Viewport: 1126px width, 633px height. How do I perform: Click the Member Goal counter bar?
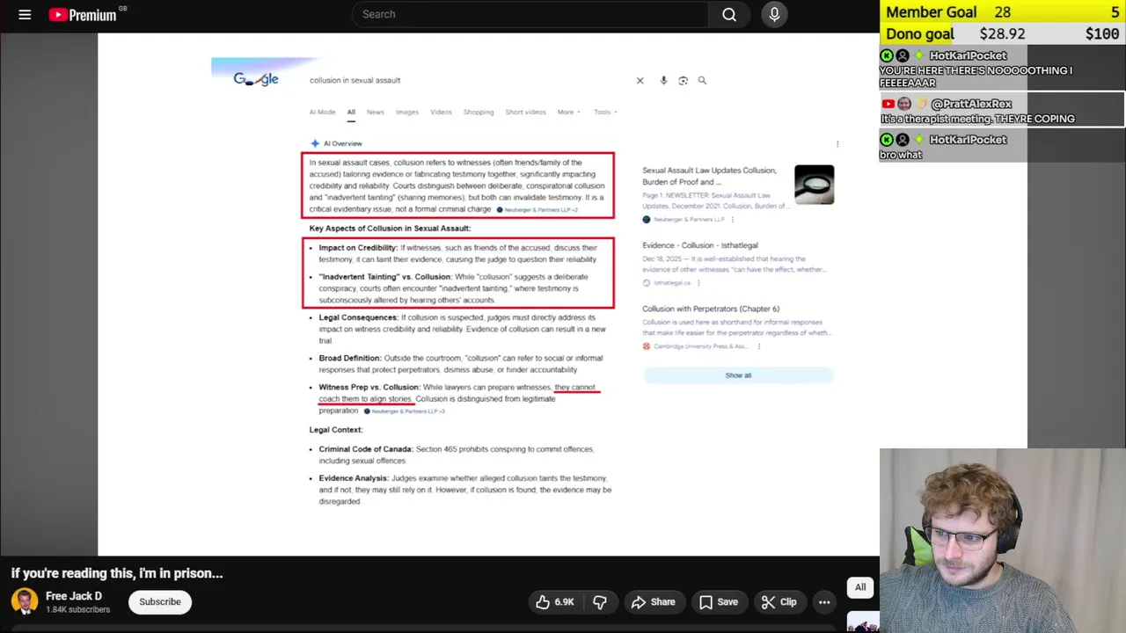pyautogui.click(x=1002, y=12)
